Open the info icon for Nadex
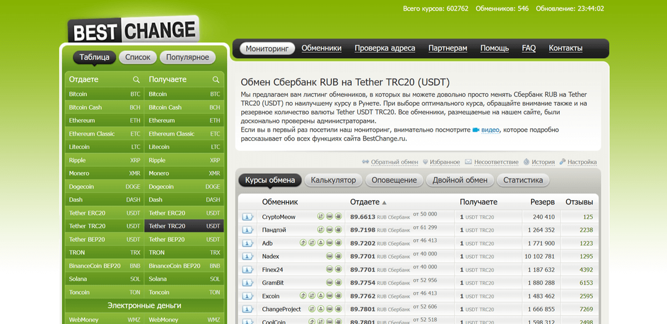Image resolution: width=667 pixels, height=324 pixels. pyautogui.click(x=247, y=256)
